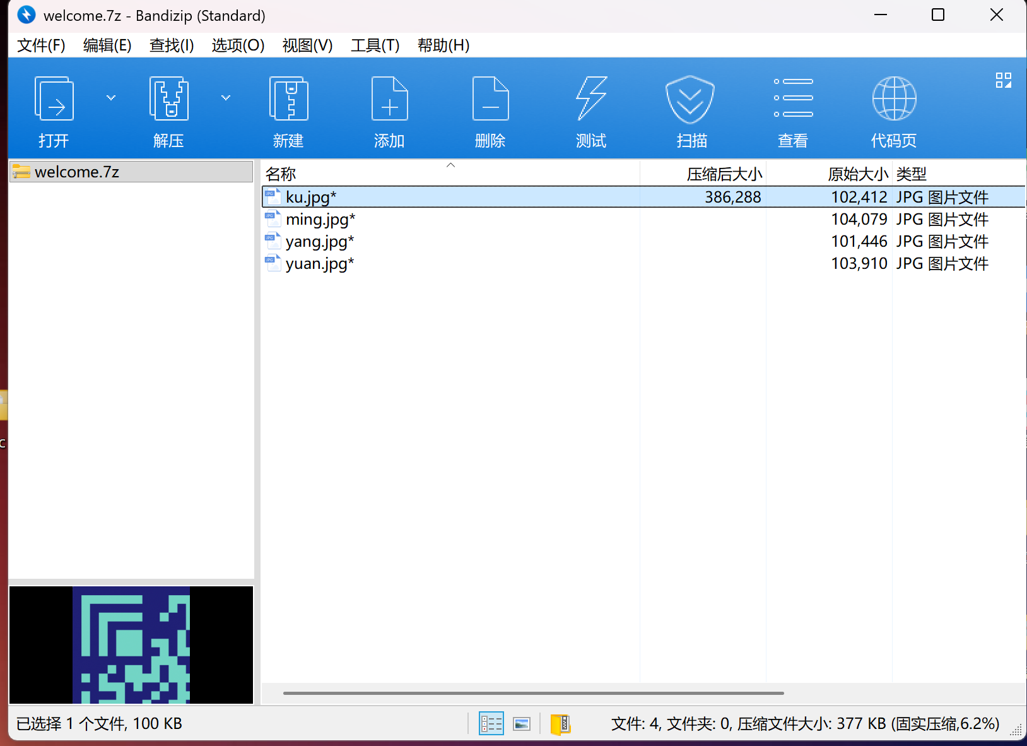This screenshot has width=1027, height=746.
Task: Sort by the 压缩后大小 column header
Action: 703,174
